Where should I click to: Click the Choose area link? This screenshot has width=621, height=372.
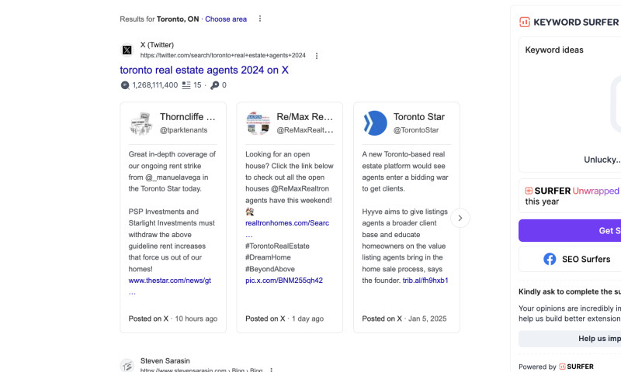click(x=226, y=19)
